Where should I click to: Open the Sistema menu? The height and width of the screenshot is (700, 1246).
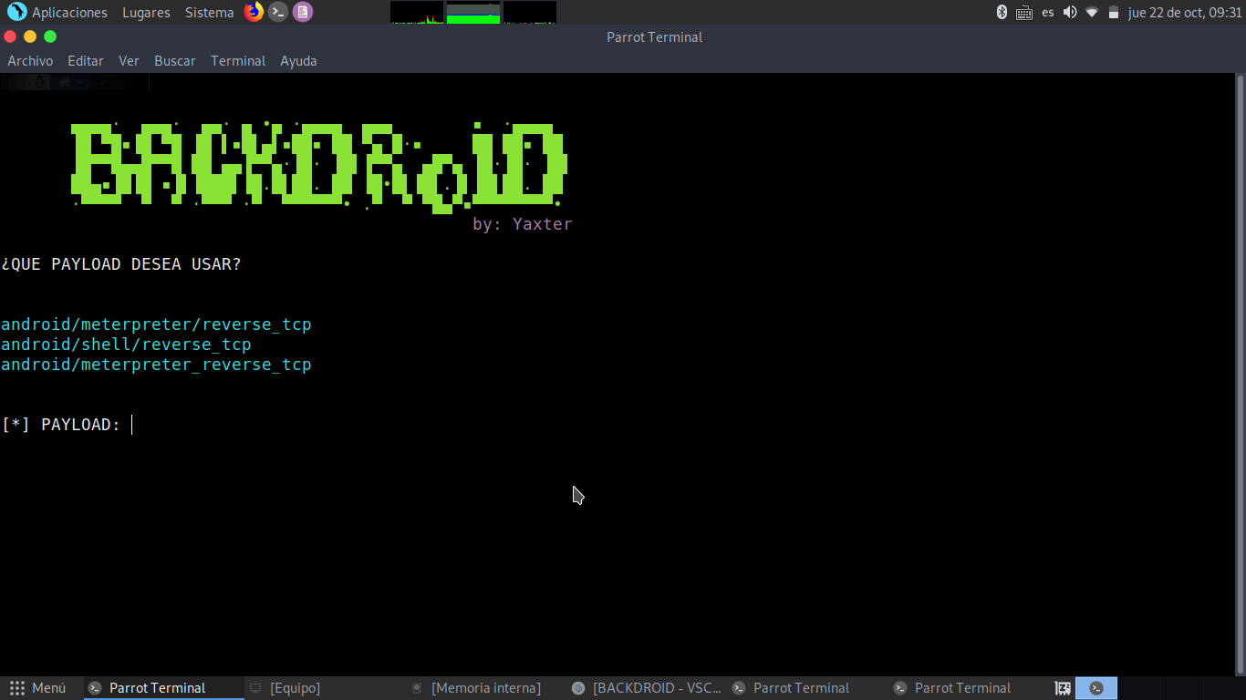209,12
